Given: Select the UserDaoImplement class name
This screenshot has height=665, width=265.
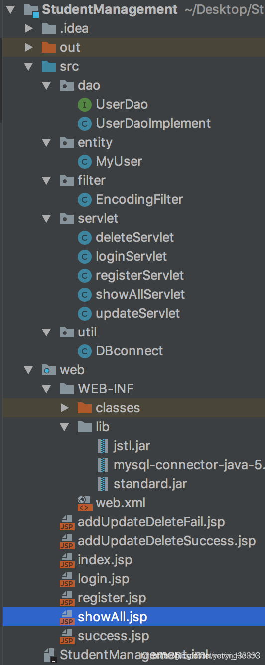Looking at the screenshot, I should [x=153, y=123].
